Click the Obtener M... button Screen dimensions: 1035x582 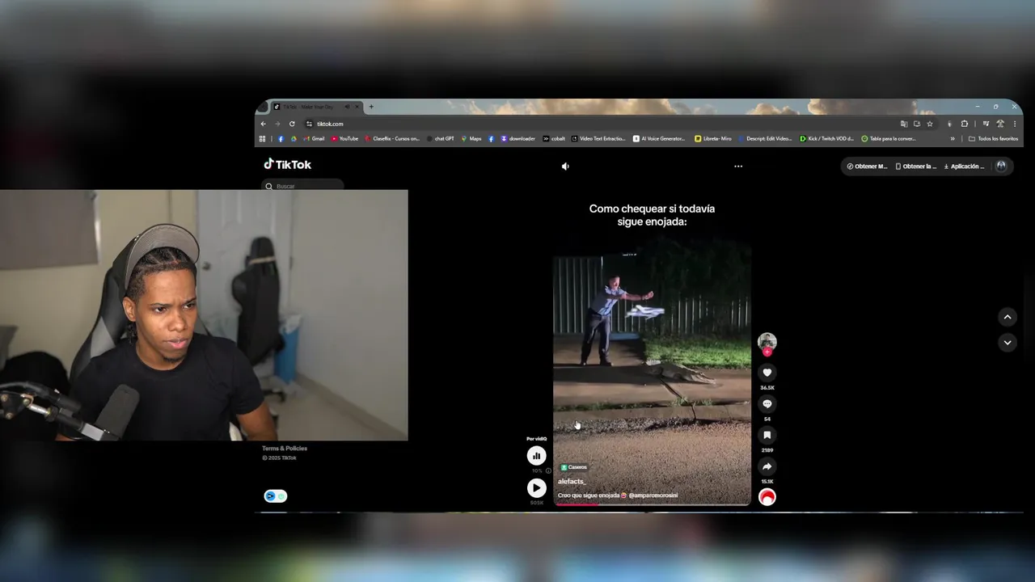pyautogui.click(x=867, y=167)
